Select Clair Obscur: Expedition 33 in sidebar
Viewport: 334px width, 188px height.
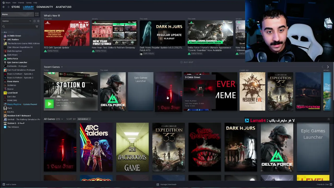tap(20, 47)
